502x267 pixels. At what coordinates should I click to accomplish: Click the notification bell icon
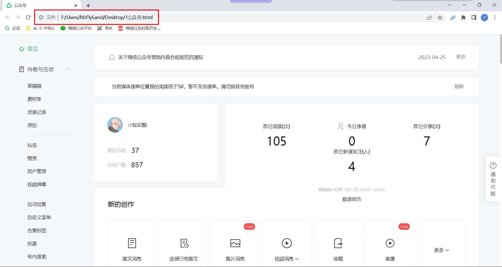pos(112,57)
